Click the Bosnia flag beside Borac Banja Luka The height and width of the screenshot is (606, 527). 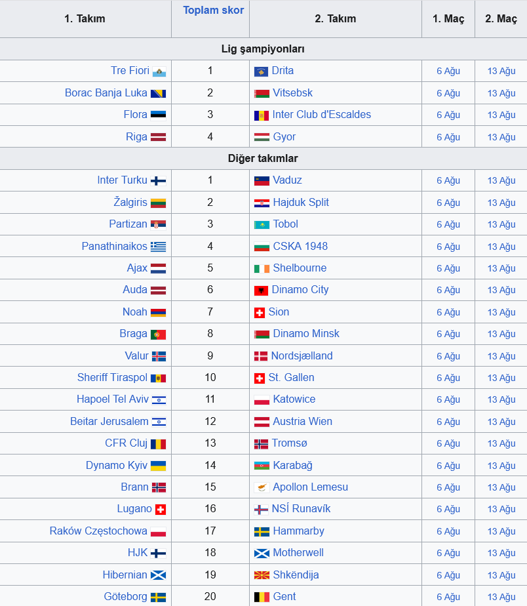click(x=159, y=94)
